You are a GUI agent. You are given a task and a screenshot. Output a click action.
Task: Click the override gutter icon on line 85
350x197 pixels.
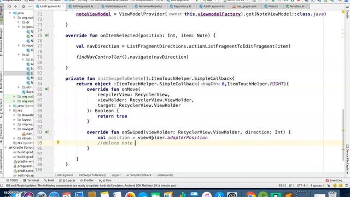(47, 89)
